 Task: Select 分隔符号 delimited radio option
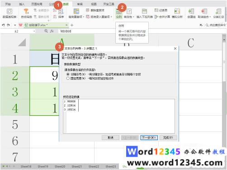[x=68, y=74]
